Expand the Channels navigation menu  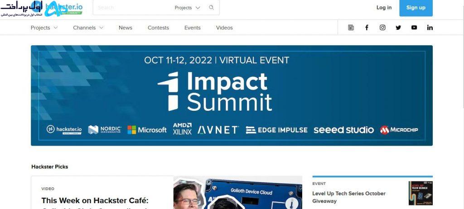[88, 28]
